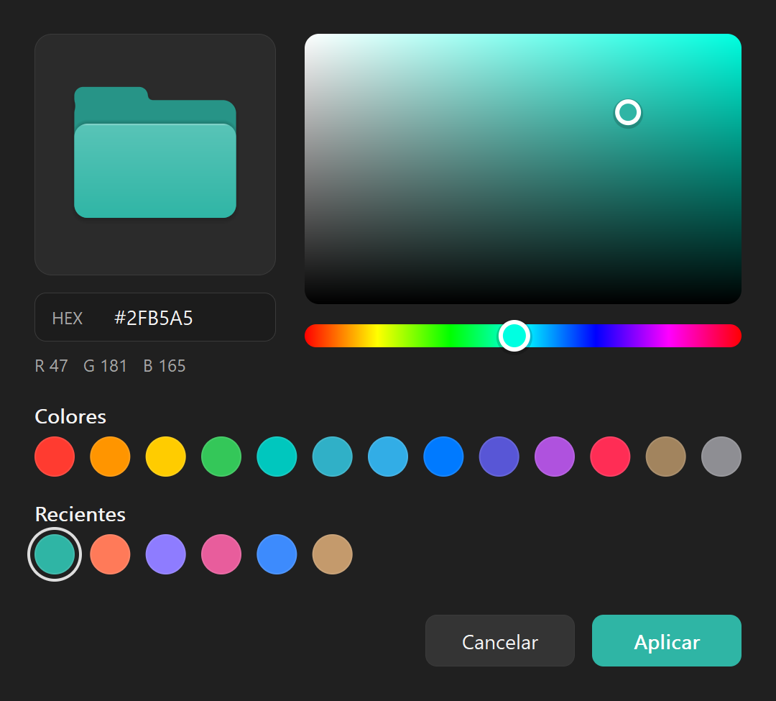
Task: Pick the vivid blue swatch in Colores
Action: 443,457
